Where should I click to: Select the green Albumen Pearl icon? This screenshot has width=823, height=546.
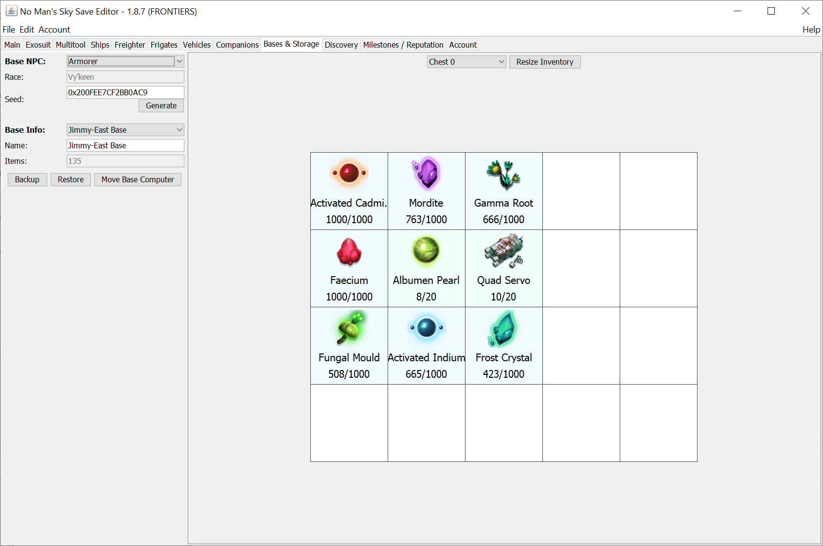[426, 251]
